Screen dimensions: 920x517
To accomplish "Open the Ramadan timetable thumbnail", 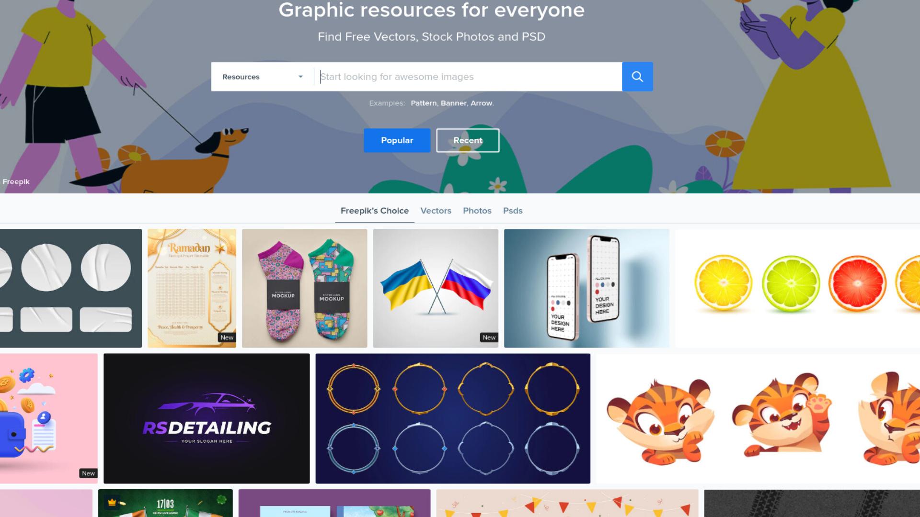I will coord(192,288).
